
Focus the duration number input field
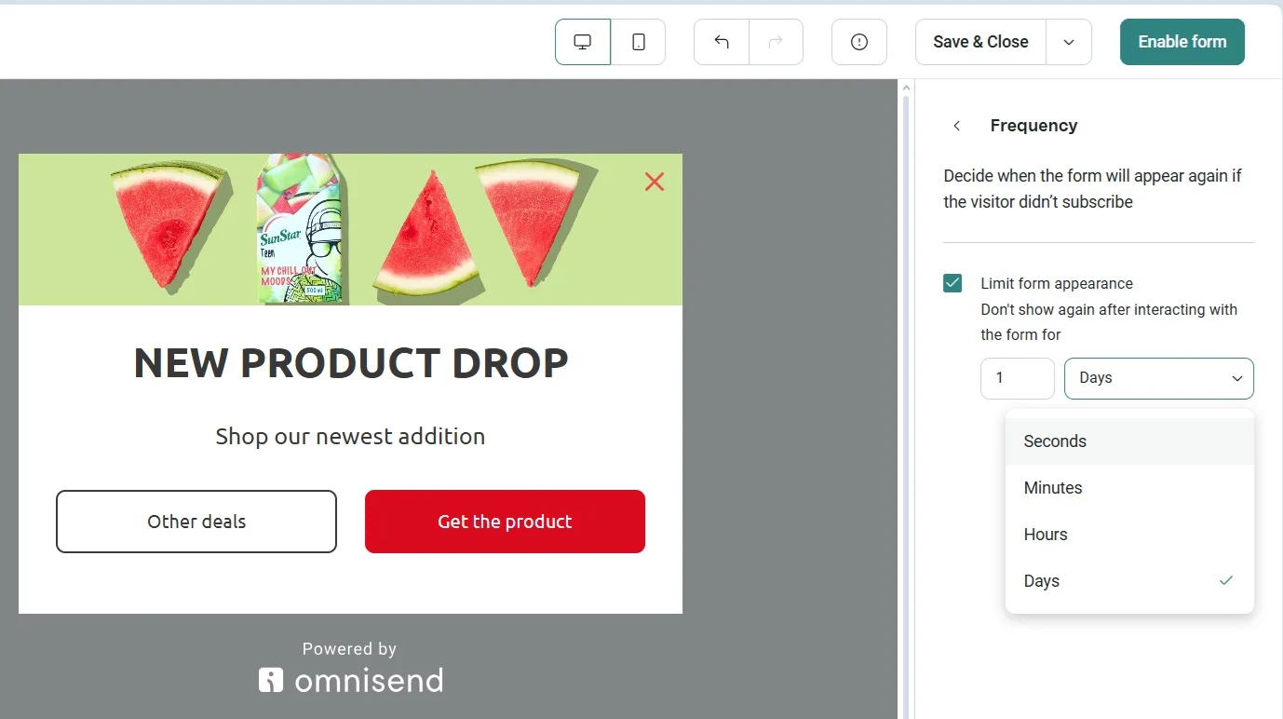click(x=1018, y=378)
